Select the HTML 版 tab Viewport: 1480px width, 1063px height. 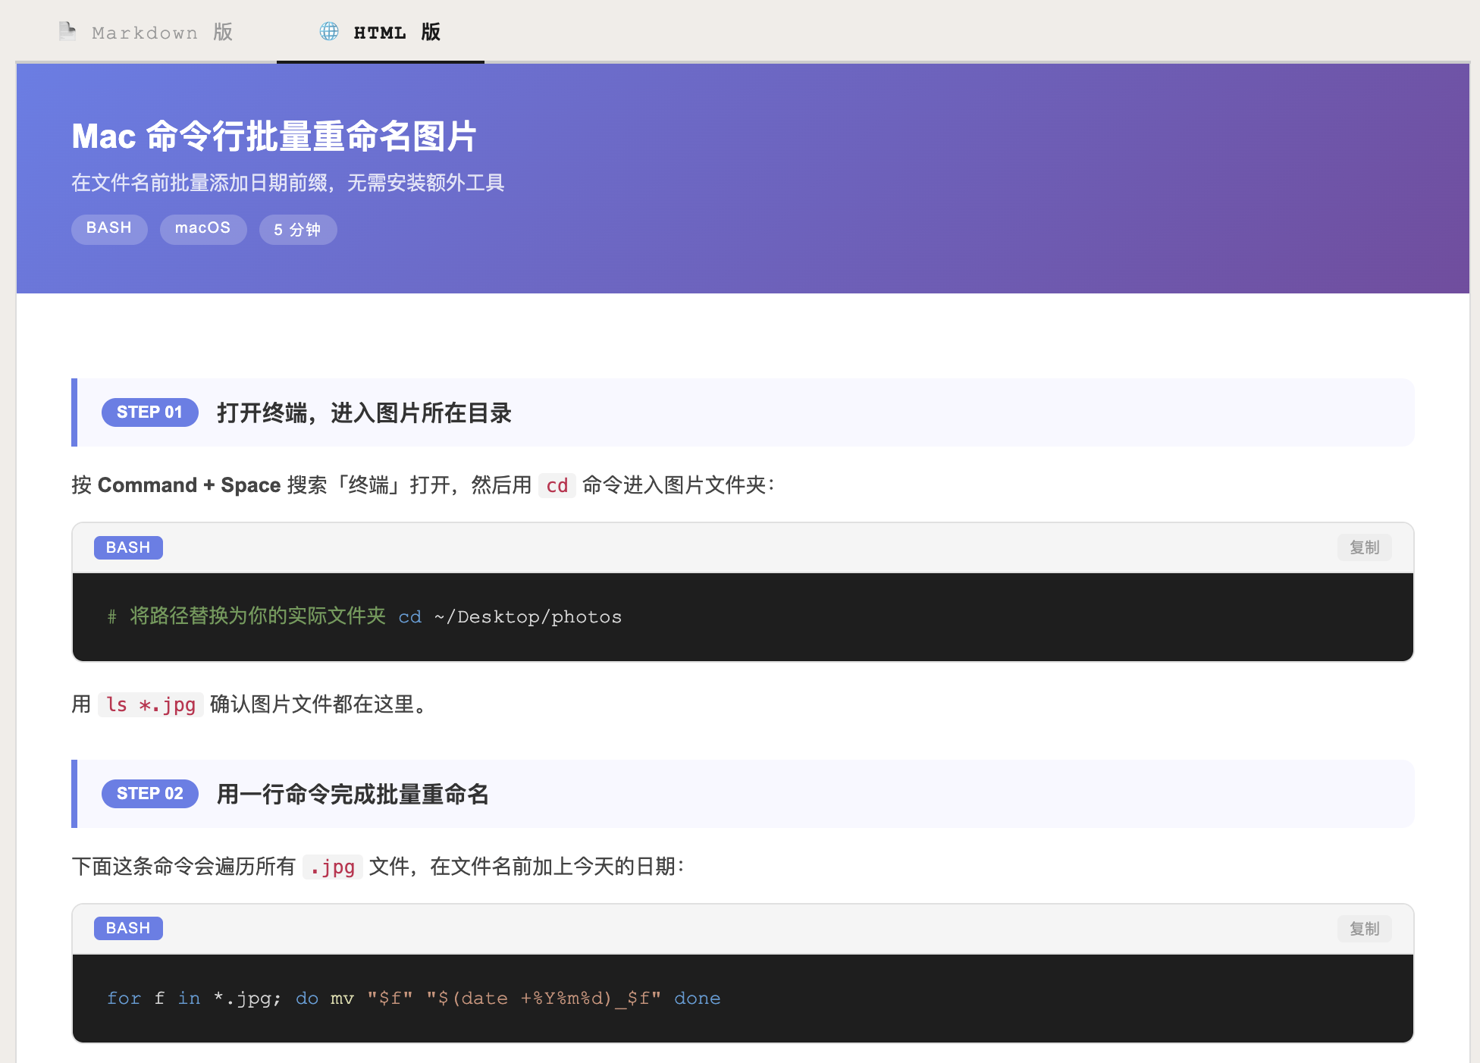tap(381, 32)
